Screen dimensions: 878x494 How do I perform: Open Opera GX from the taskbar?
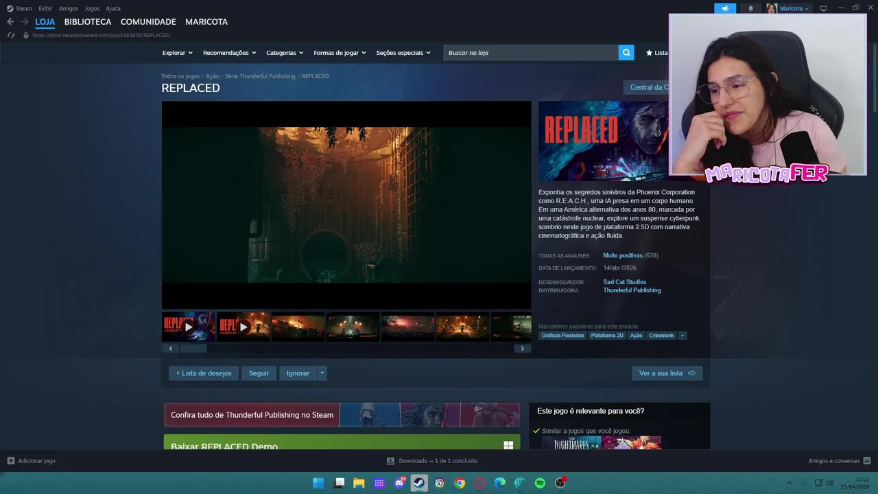tap(479, 483)
